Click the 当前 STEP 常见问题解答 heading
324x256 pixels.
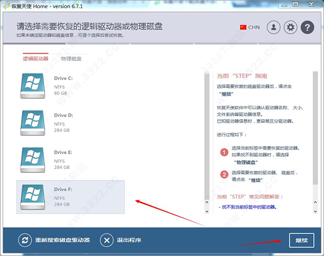[x=250, y=197]
